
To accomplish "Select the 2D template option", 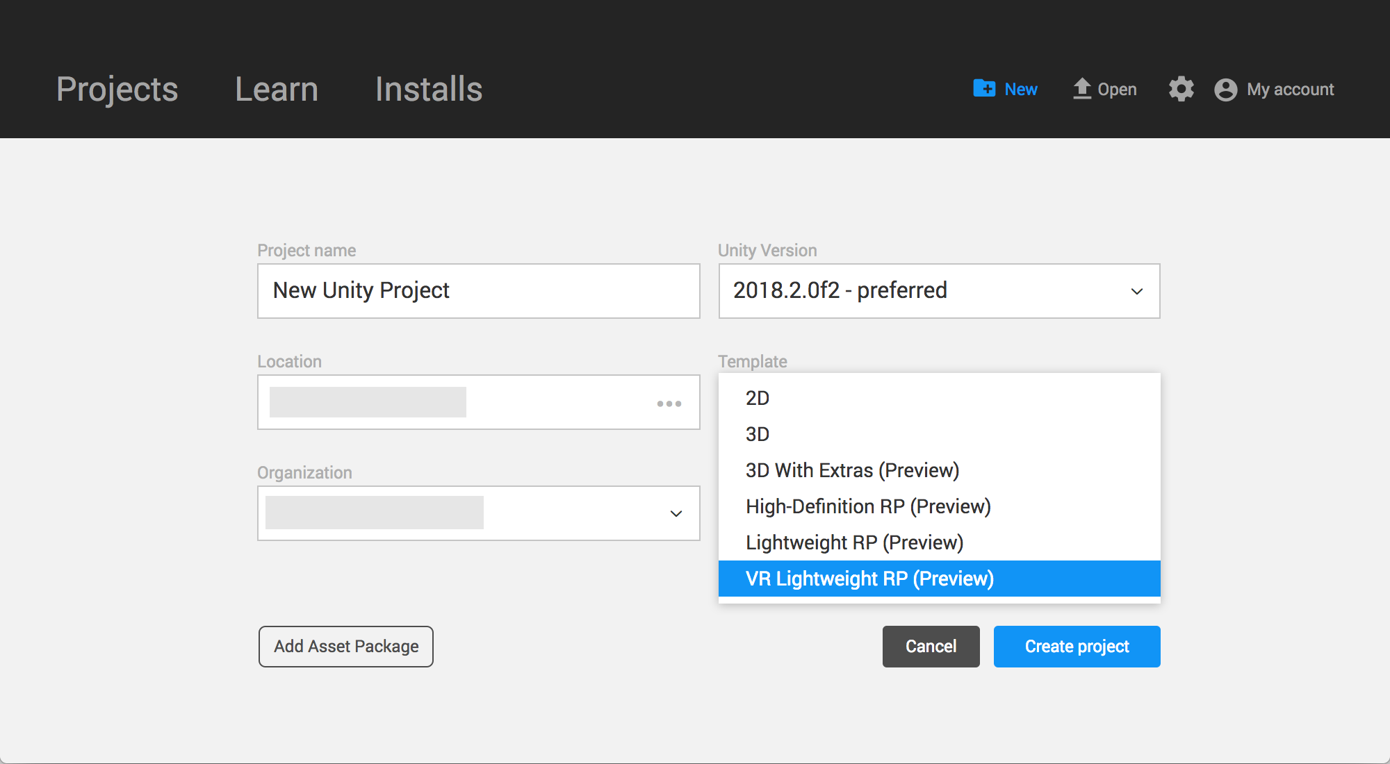I will tap(758, 398).
